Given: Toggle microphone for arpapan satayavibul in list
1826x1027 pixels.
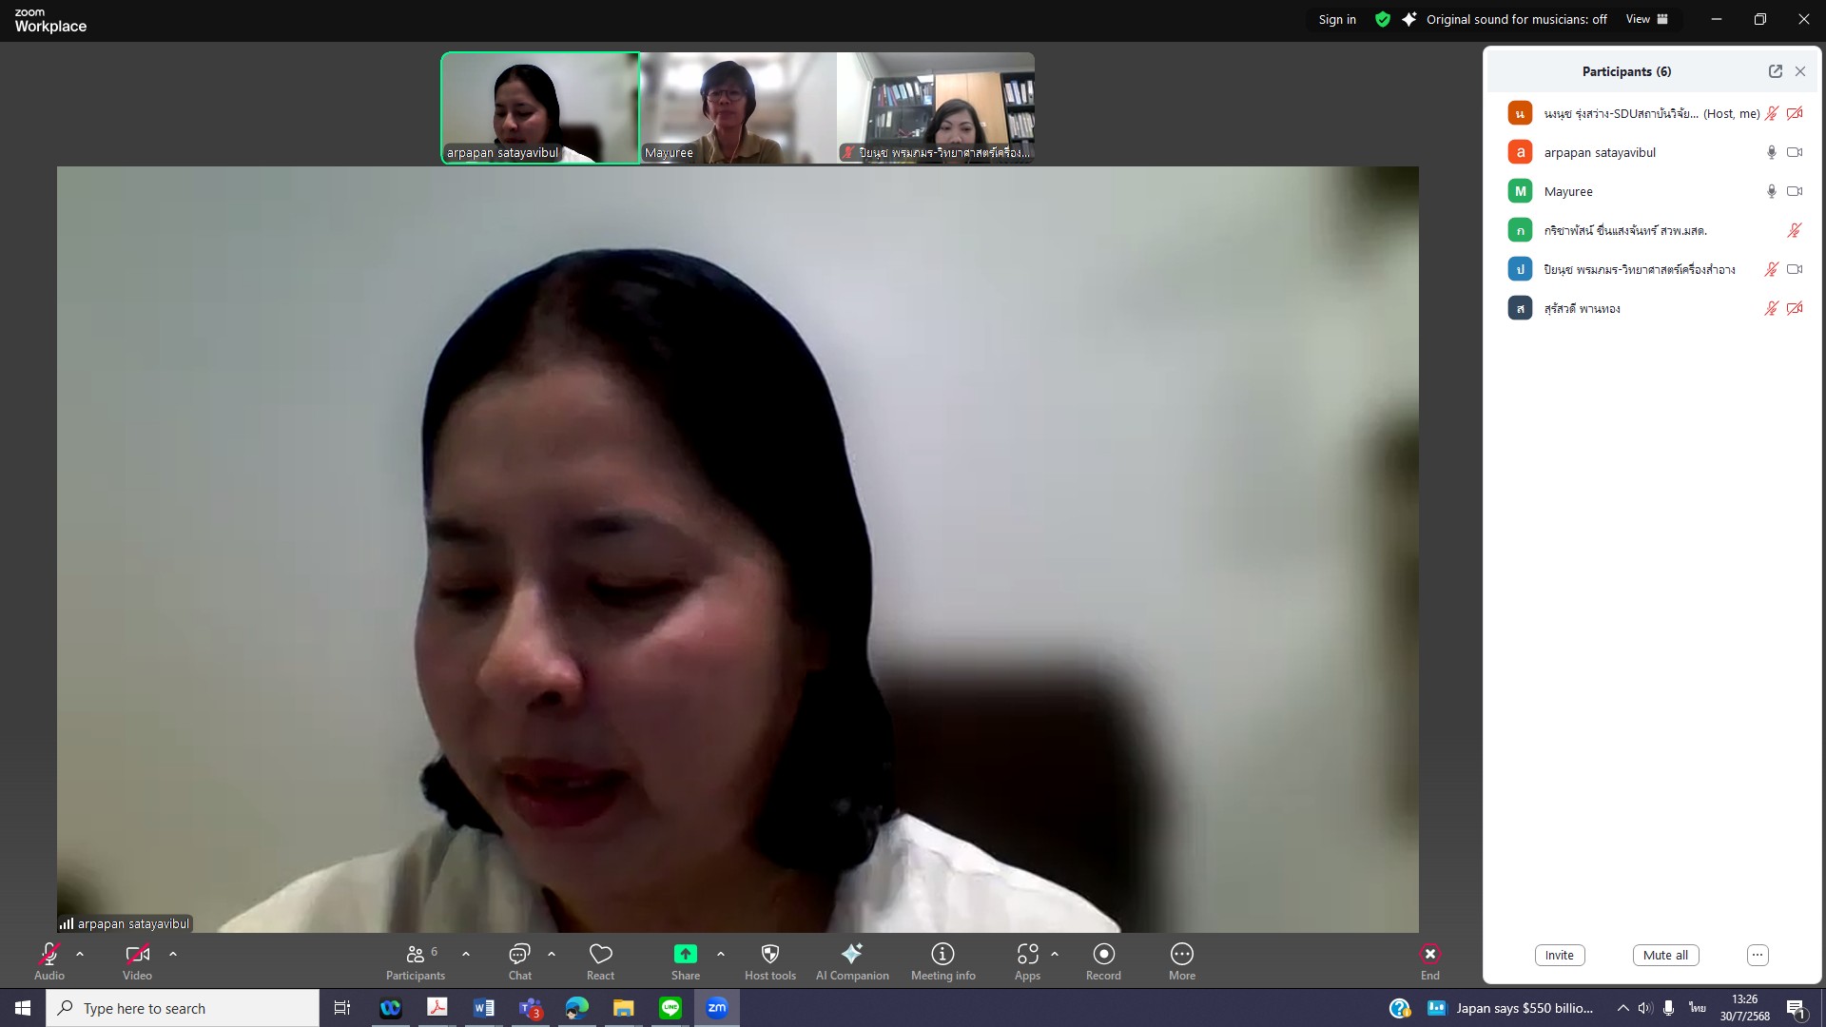Looking at the screenshot, I should (1771, 152).
